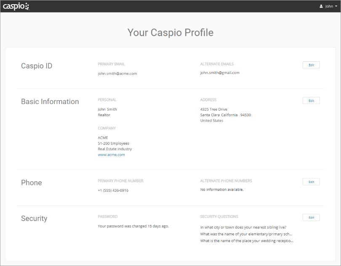
Task: Select the Caspio ID section heading
Action: 37,66
